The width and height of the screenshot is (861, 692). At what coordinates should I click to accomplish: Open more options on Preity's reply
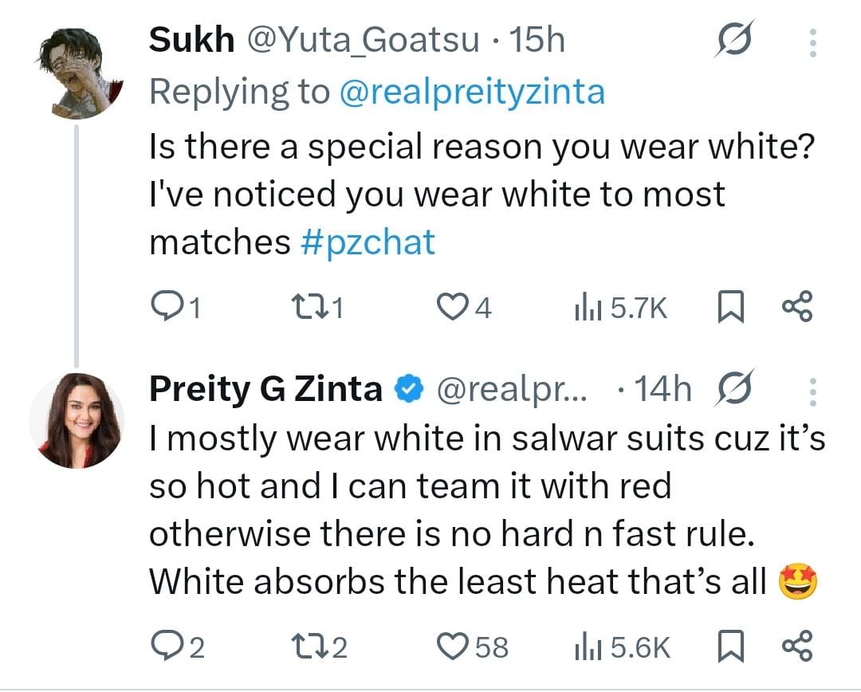click(812, 391)
